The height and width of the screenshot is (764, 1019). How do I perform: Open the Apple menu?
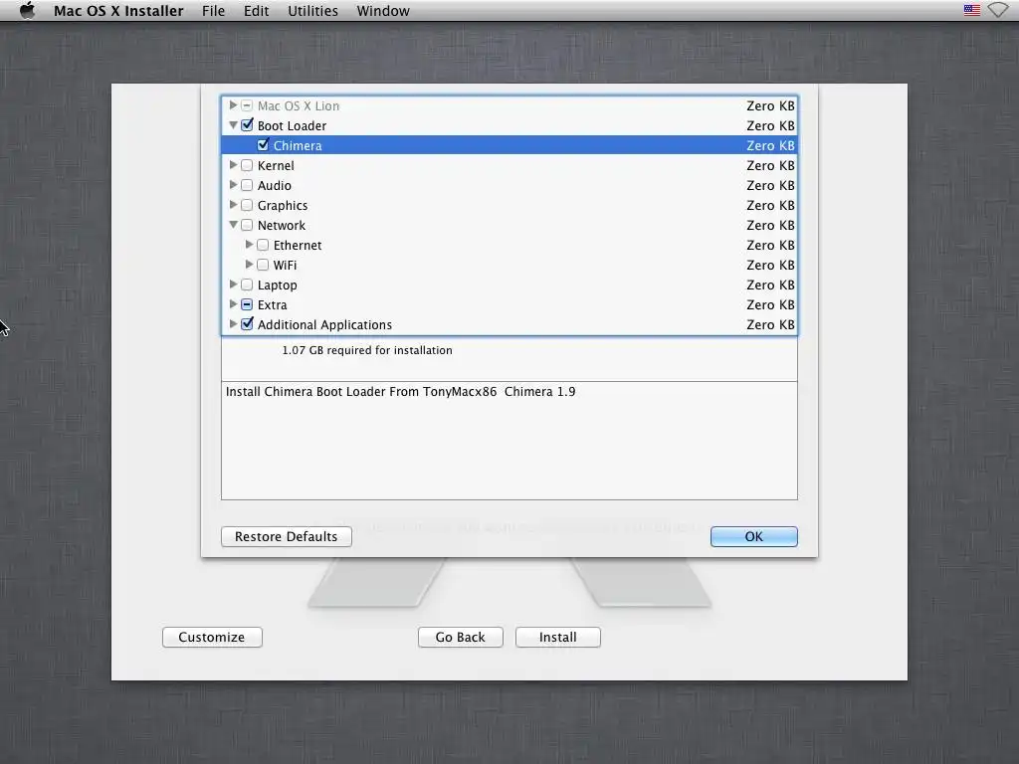pos(27,10)
